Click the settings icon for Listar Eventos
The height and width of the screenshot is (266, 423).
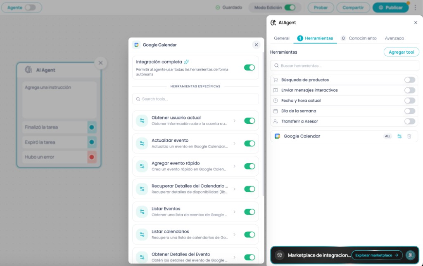pyautogui.click(x=142, y=212)
